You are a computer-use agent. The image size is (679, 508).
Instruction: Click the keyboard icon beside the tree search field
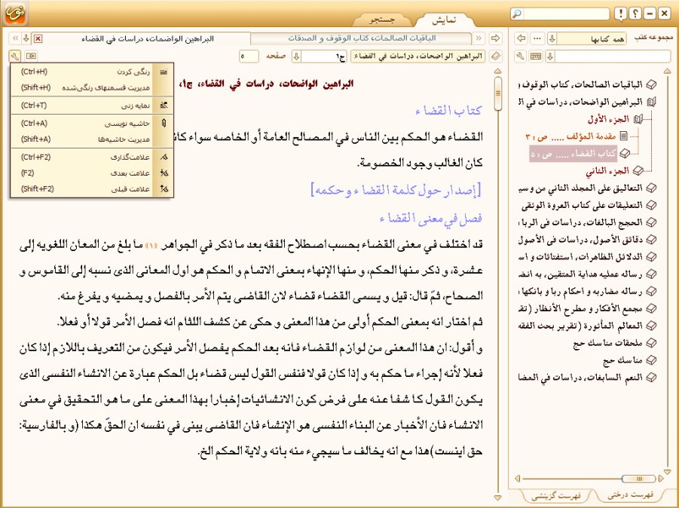pos(536,56)
